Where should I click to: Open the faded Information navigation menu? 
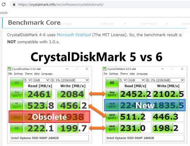tap(149, 24)
